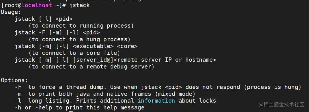Click the 'jstack' command after the prompt
Image resolution: width=309 pixels, height=112 pixels.
click(79, 5)
